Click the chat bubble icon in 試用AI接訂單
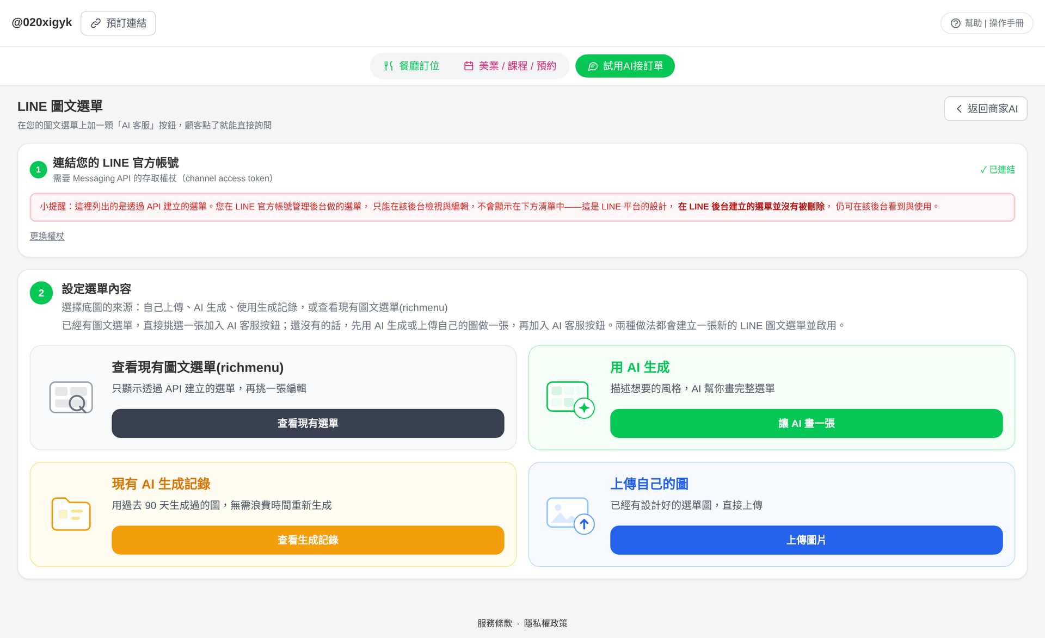Image resolution: width=1045 pixels, height=638 pixels. pyautogui.click(x=593, y=66)
